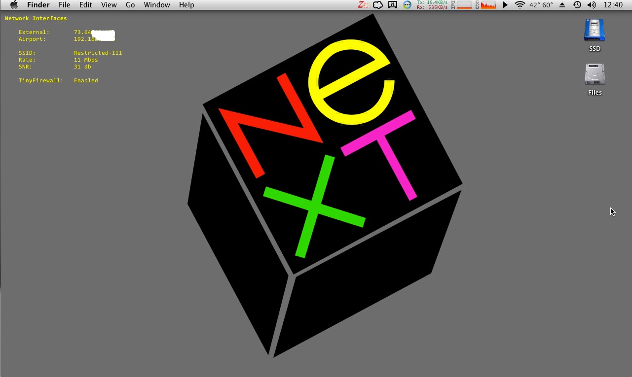
Task: Select the SSD drive icon on desktop
Action: [x=595, y=30]
